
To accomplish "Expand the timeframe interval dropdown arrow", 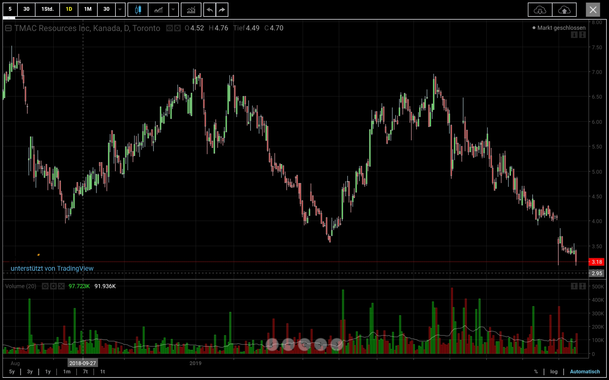I will tap(120, 9).
